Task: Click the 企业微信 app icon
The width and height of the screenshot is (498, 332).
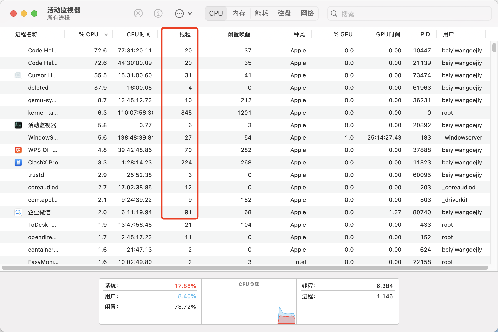Action: (18, 212)
